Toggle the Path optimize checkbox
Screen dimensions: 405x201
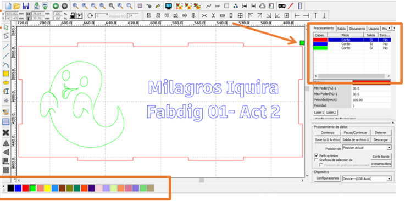tap(316, 155)
